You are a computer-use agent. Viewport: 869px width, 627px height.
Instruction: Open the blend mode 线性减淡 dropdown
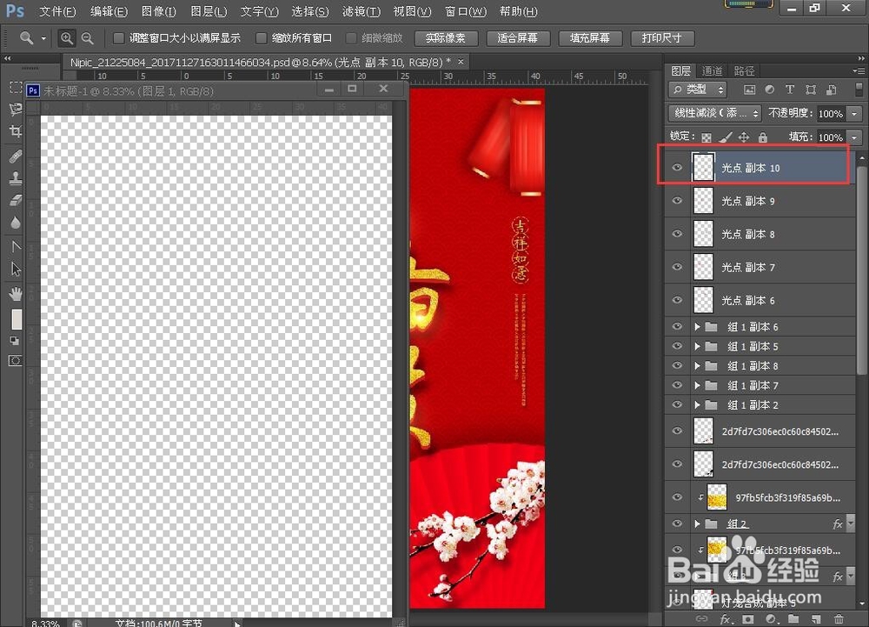coord(715,113)
